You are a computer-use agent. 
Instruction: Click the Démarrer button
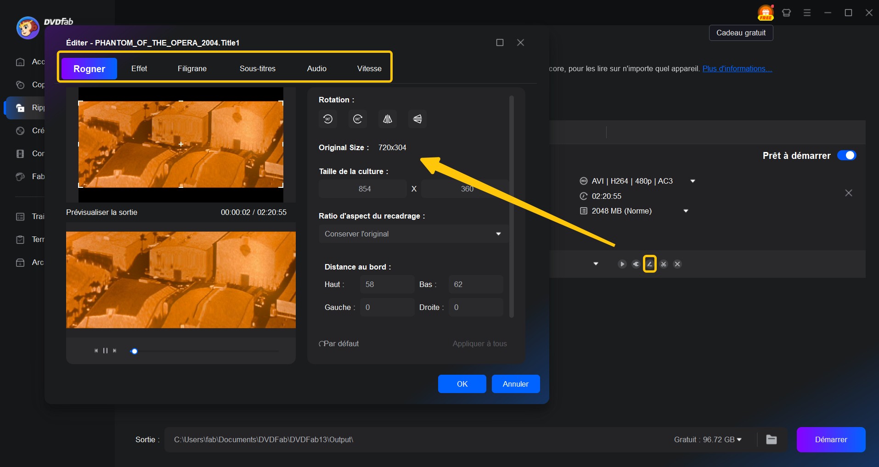pos(831,439)
